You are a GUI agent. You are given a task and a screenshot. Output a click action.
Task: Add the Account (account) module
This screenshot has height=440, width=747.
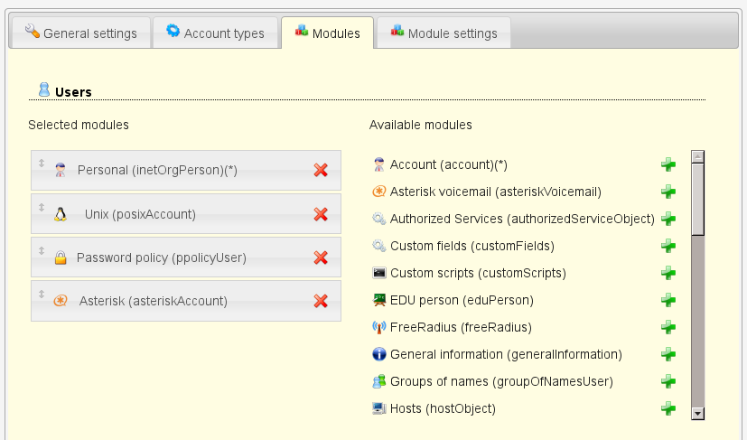(x=668, y=164)
